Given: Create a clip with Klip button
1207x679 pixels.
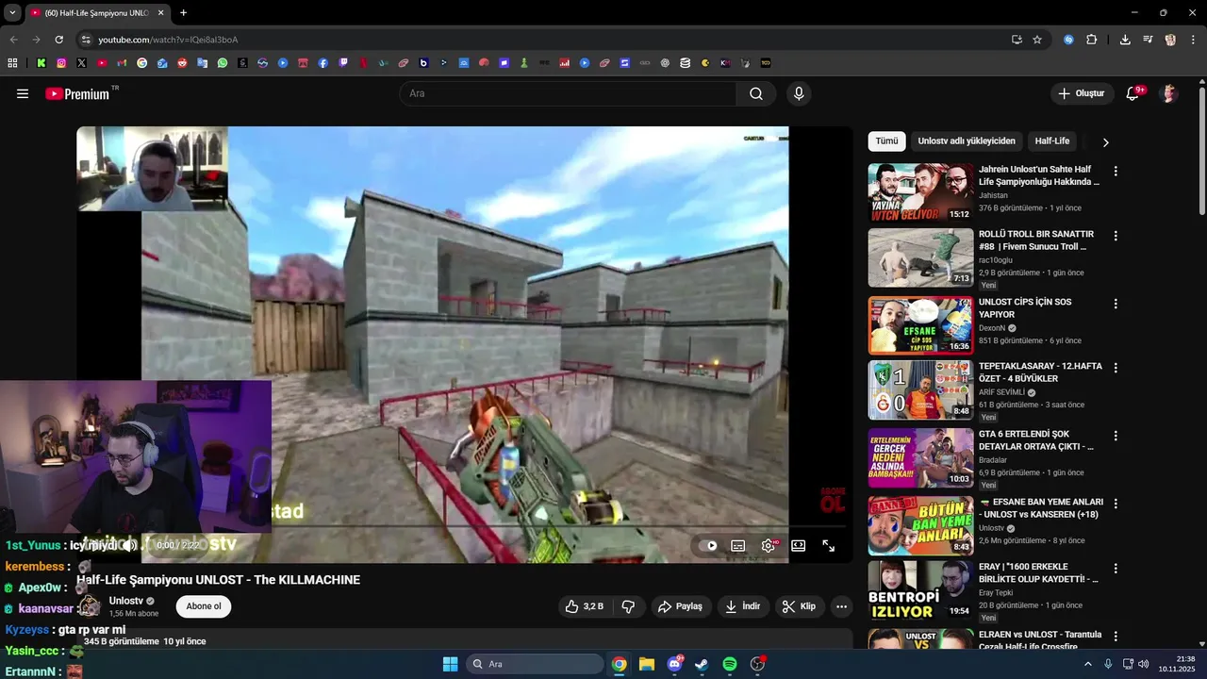Looking at the screenshot, I should coord(800,606).
